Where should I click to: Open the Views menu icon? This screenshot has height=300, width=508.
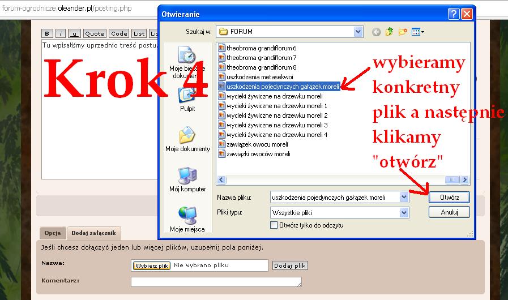click(x=418, y=32)
